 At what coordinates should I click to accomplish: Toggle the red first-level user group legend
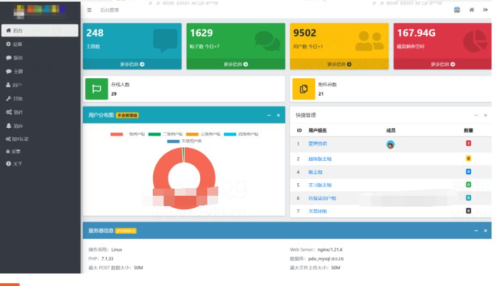pyautogui.click(x=117, y=134)
